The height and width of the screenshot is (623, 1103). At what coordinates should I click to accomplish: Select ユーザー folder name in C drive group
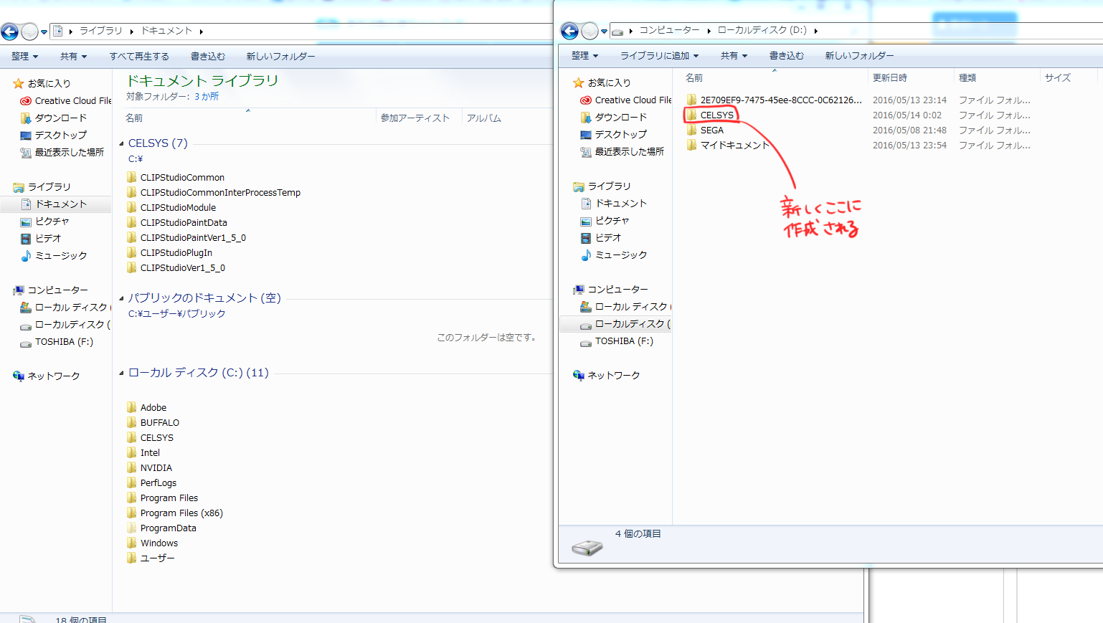[x=158, y=558]
